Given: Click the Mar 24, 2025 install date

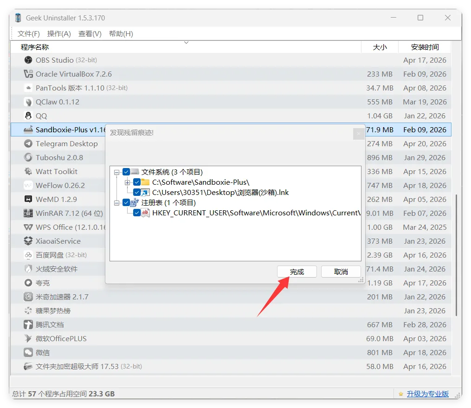Looking at the screenshot, I should (425, 227).
